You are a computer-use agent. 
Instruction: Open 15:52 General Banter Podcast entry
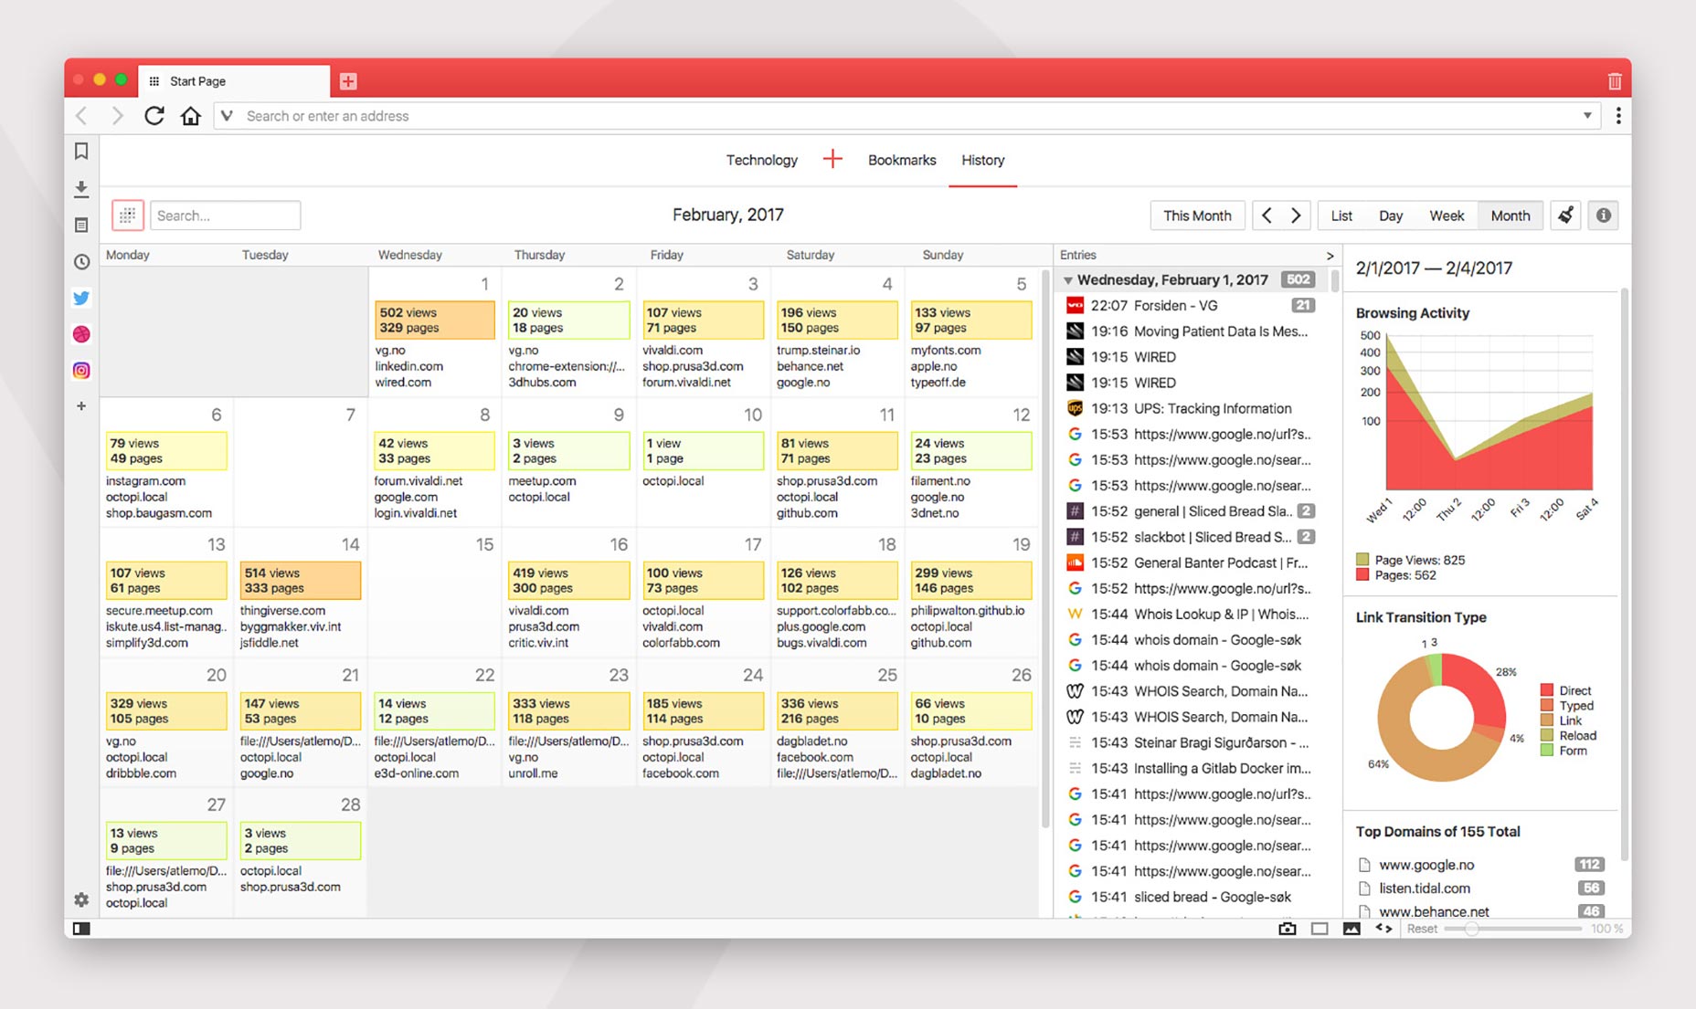[1192, 562]
